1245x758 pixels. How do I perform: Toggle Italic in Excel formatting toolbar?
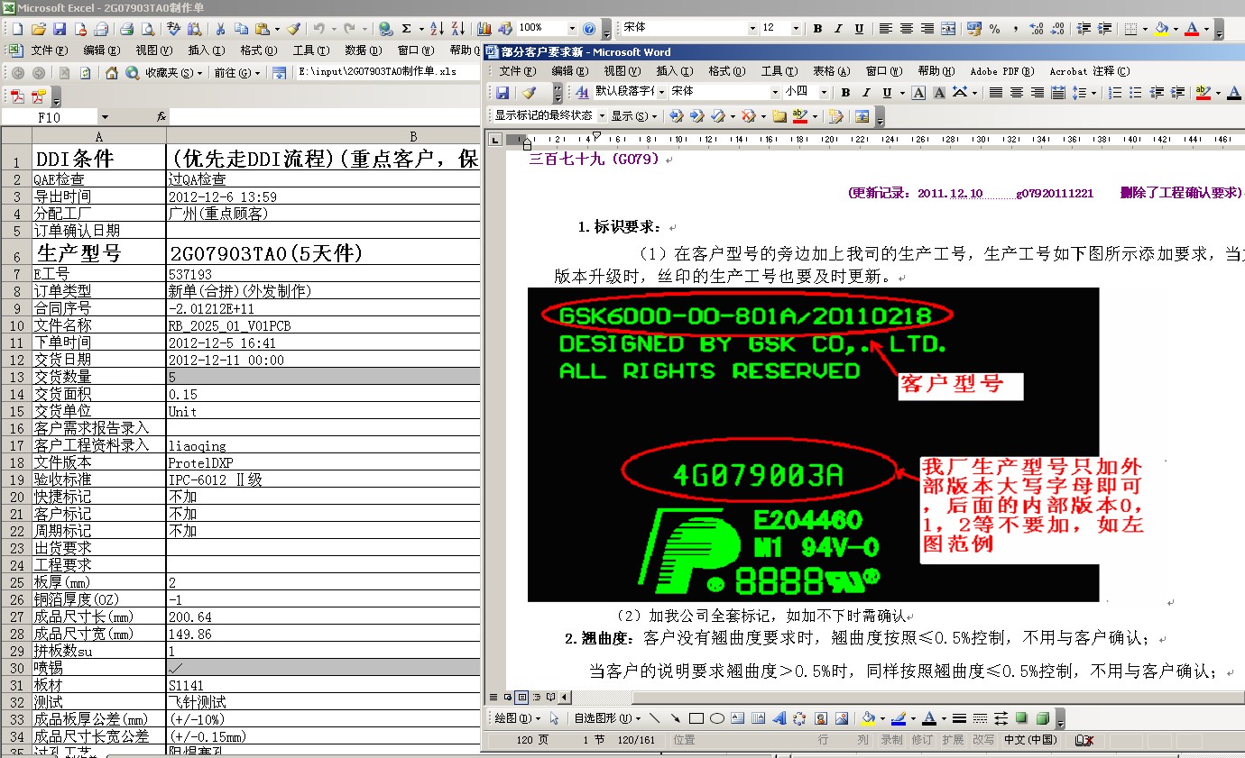(838, 28)
